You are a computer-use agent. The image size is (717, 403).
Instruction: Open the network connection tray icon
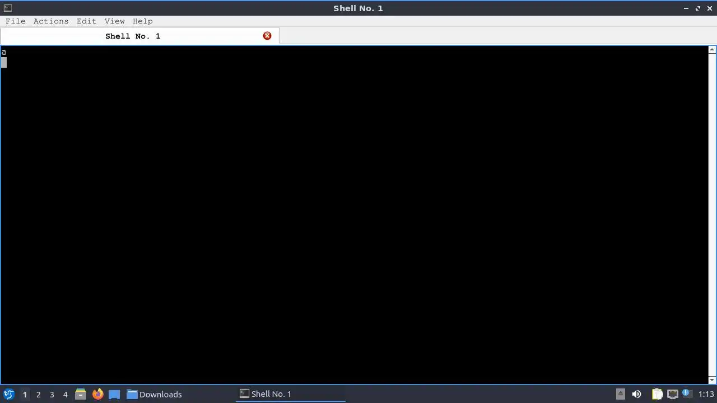[672, 394]
